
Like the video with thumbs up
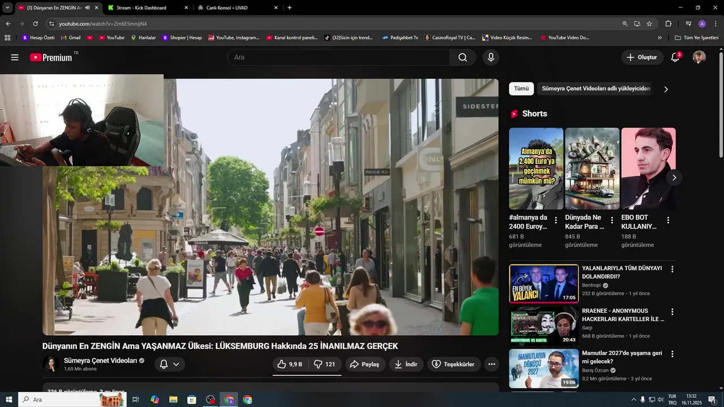(290, 364)
